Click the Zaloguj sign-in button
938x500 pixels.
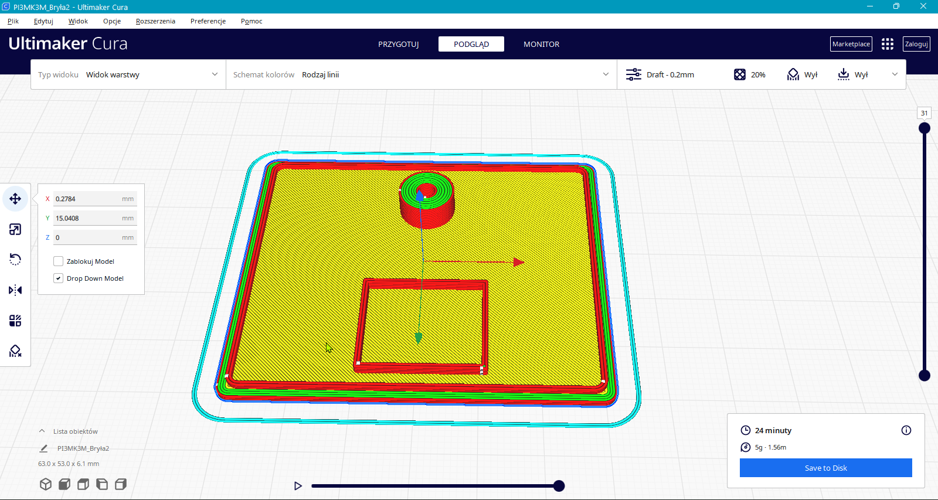[x=916, y=44]
